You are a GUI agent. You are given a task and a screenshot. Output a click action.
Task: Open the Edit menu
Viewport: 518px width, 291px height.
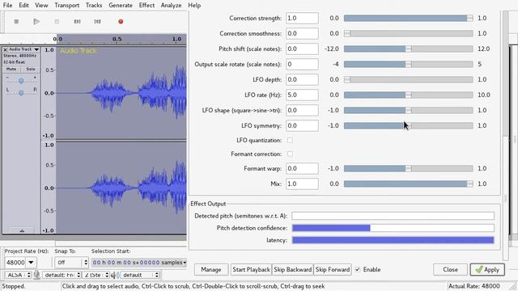click(23, 6)
